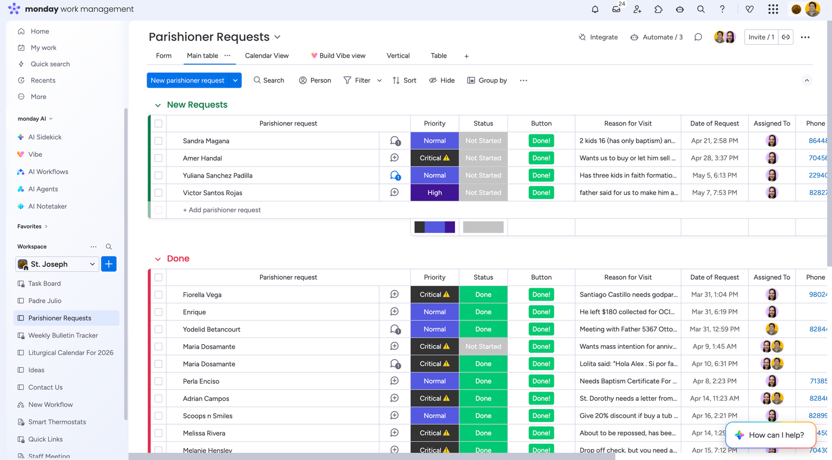832x460 pixels.
Task: Search the workspace with sidebar magnifier
Action: tap(109, 247)
